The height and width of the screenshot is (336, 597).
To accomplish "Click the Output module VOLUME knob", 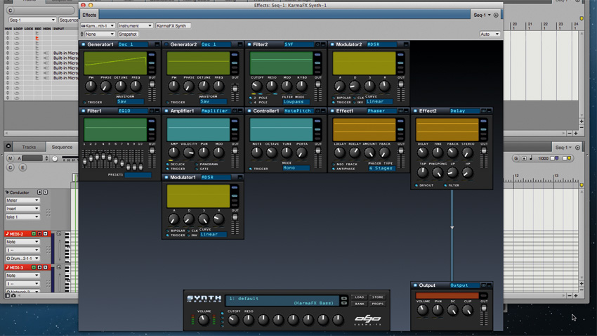I will pos(423,310).
